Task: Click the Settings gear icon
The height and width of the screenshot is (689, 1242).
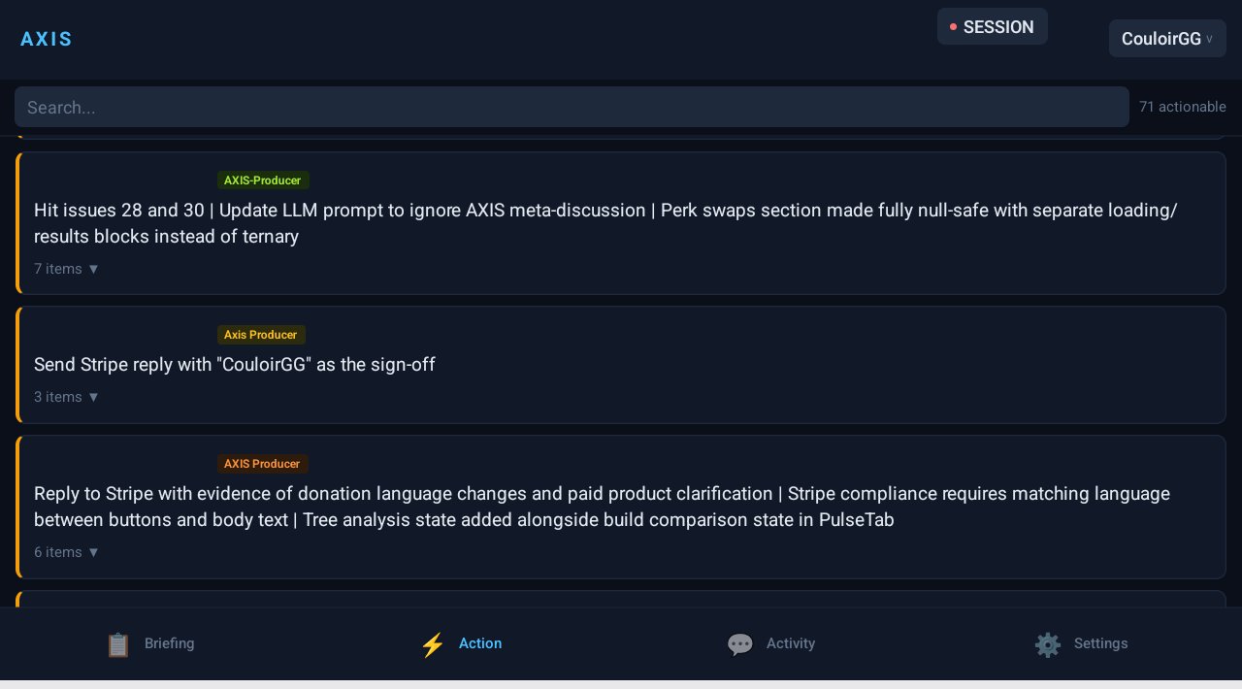Action: click(1048, 644)
